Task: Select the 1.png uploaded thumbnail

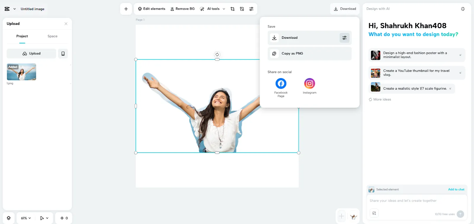Action: tap(21, 72)
